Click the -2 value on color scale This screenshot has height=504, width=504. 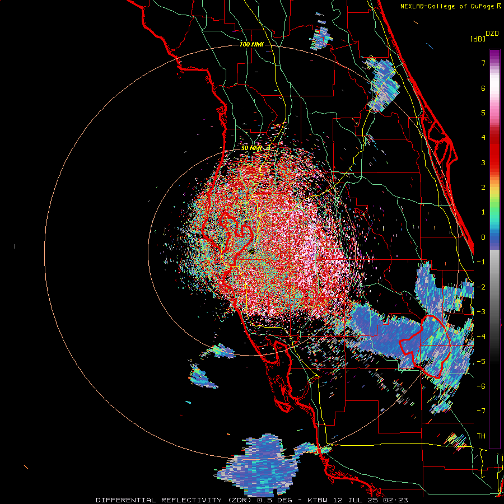[x=481, y=287]
